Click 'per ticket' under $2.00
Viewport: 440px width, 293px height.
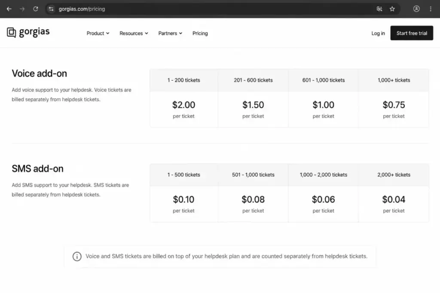click(x=183, y=116)
